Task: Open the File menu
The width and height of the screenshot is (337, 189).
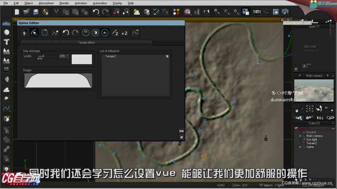Action: [x=6, y=3]
